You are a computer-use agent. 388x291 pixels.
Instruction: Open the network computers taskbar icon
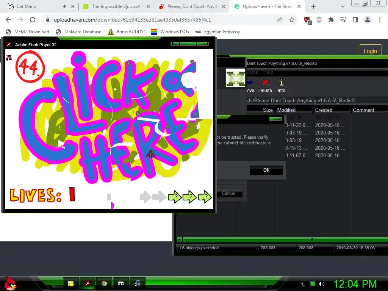tap(137, 283)
